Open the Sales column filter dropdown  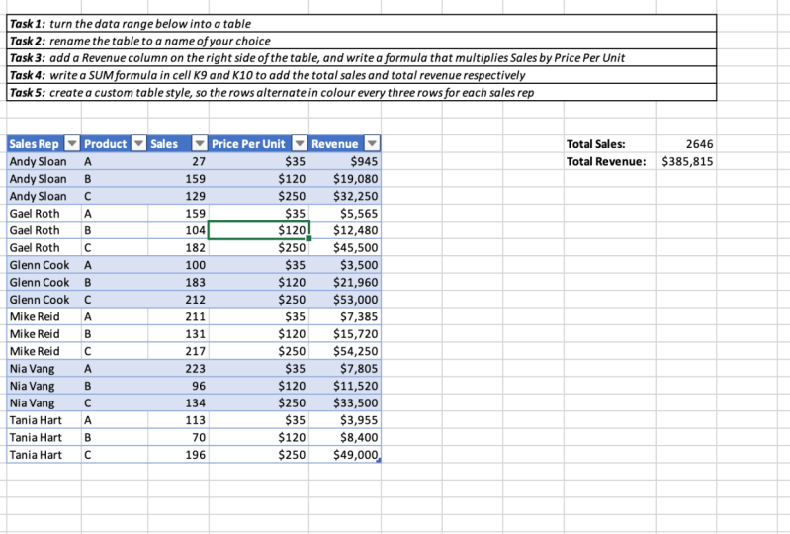[x=200, y=144]
